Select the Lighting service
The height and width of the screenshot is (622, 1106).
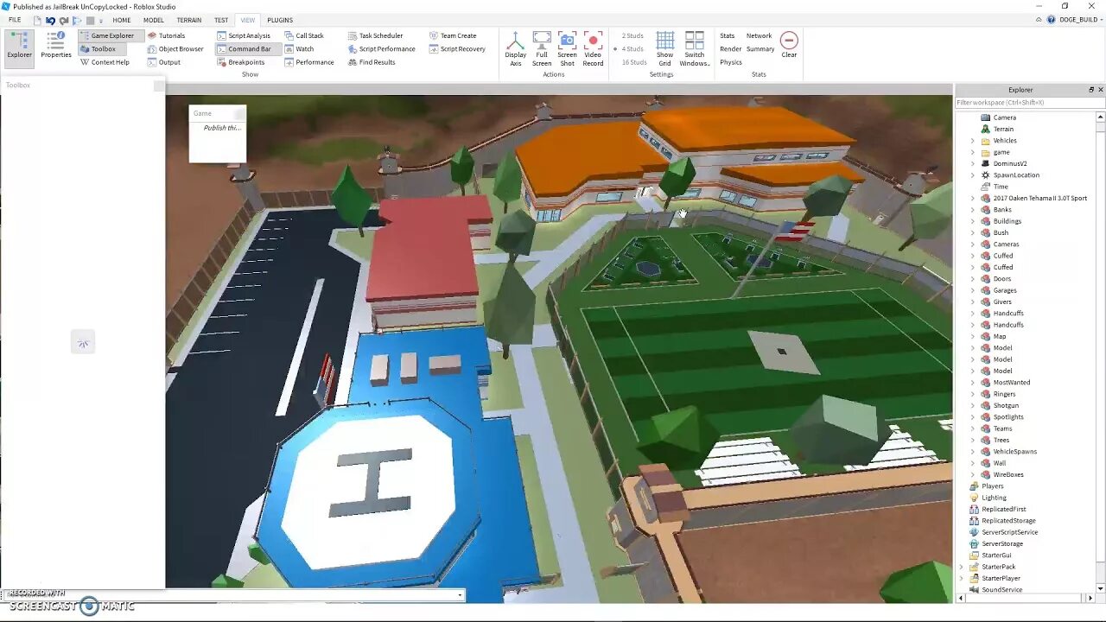[994, 498]
